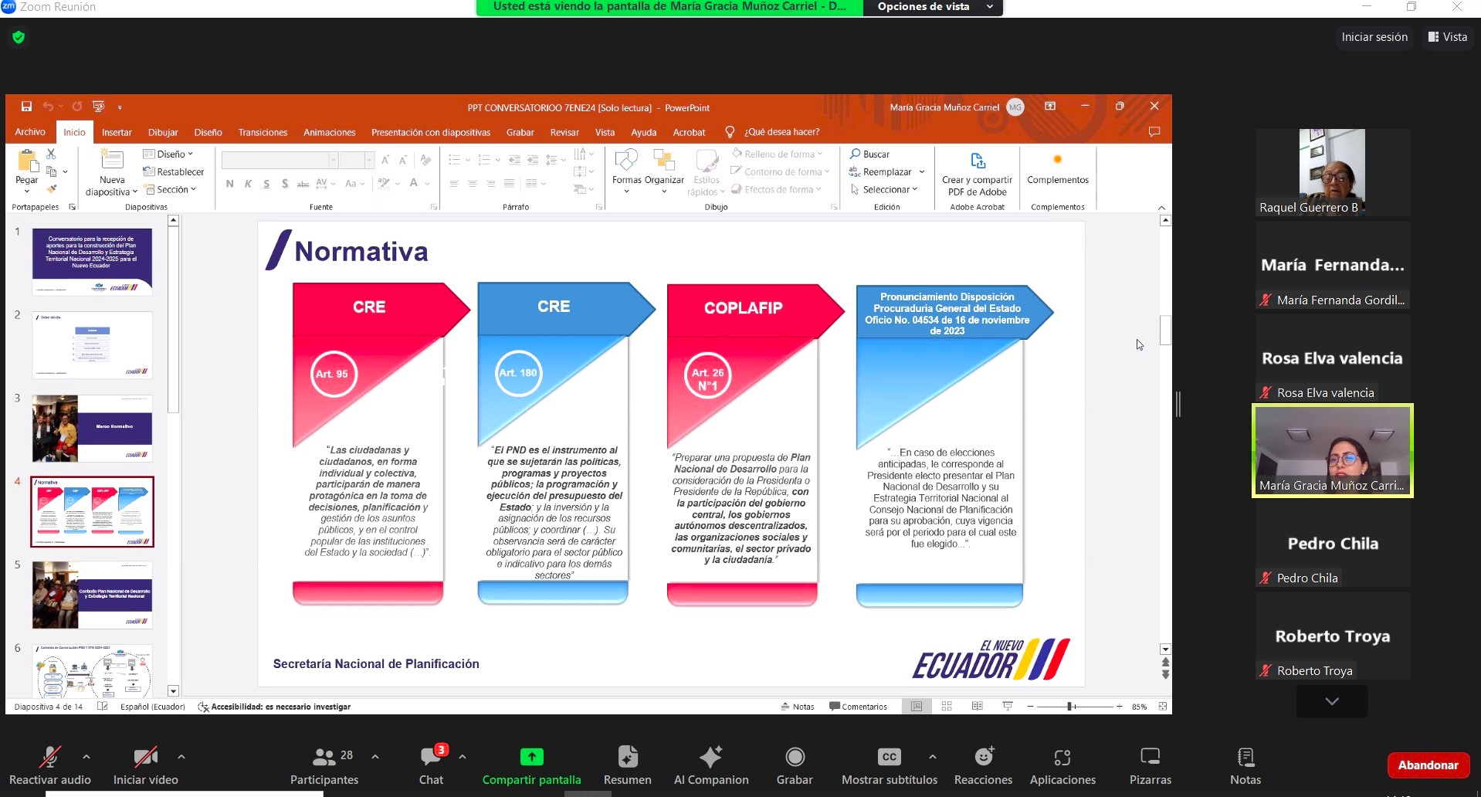Switch to Transiciones ribbon tab
Viewport: 1481px width, 797px height.
coord(263,132)
